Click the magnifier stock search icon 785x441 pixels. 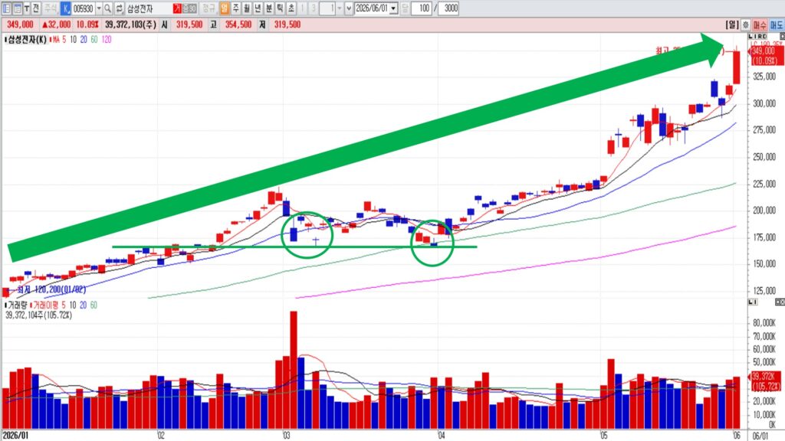pyautogui.click(x=107, y=8)
